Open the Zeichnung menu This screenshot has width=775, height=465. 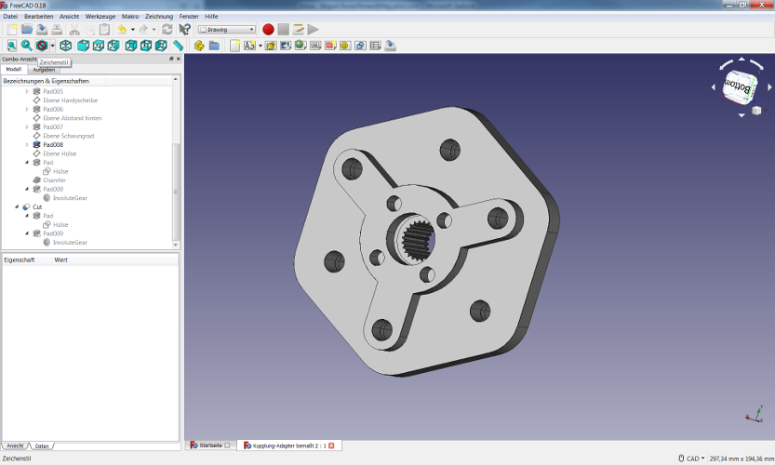point(158,17)
